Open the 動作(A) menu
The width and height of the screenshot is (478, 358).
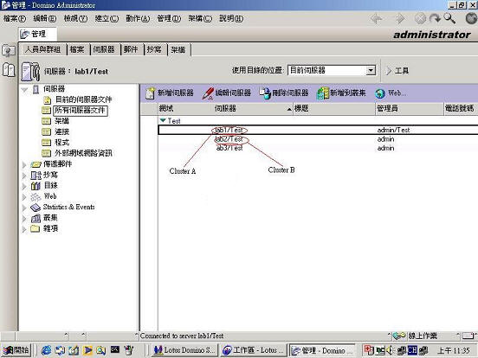coord(138,18)
